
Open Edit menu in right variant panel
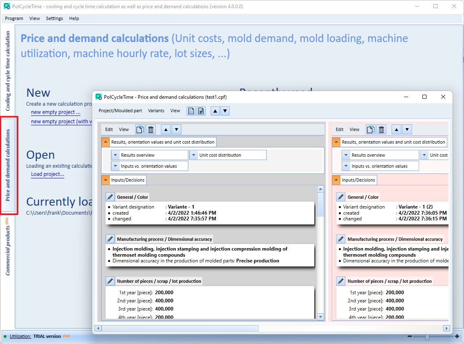tap(339, 129)
